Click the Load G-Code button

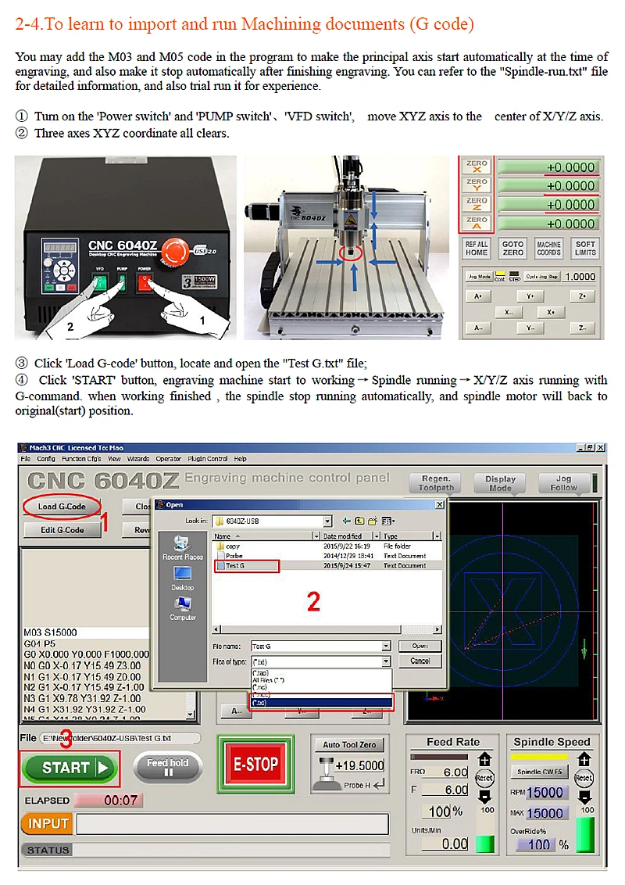62,507
